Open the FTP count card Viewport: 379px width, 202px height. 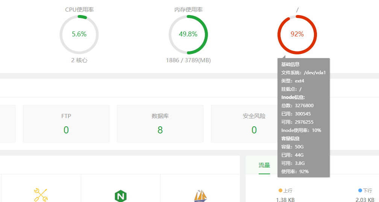click(x=66, y=124)
